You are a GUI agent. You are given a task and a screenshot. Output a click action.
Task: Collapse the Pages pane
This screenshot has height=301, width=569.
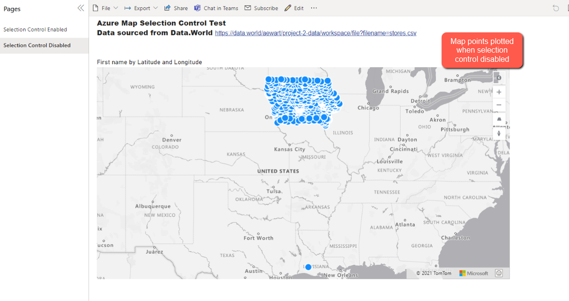pos(80,8)
